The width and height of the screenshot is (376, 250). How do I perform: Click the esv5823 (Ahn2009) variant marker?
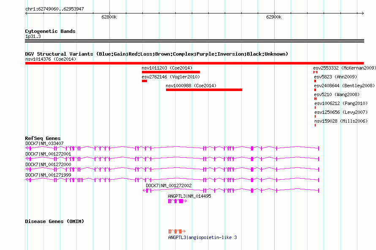click(x=315, y=81)
